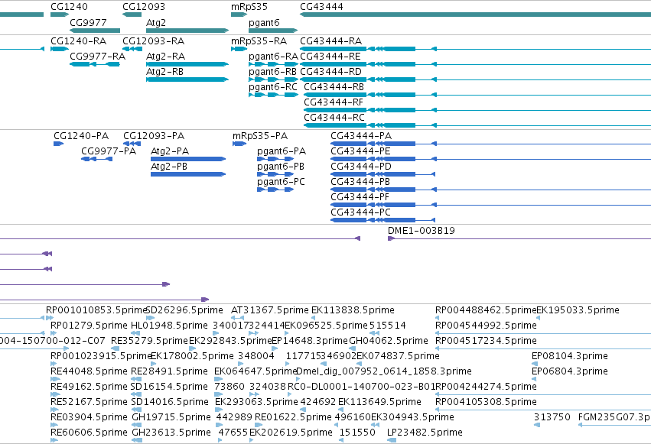This screenshot has width=651, height=444.
Task: Open the RC0-DL0001-140700-023-B01 feature
Action: [x=361, y=387]
